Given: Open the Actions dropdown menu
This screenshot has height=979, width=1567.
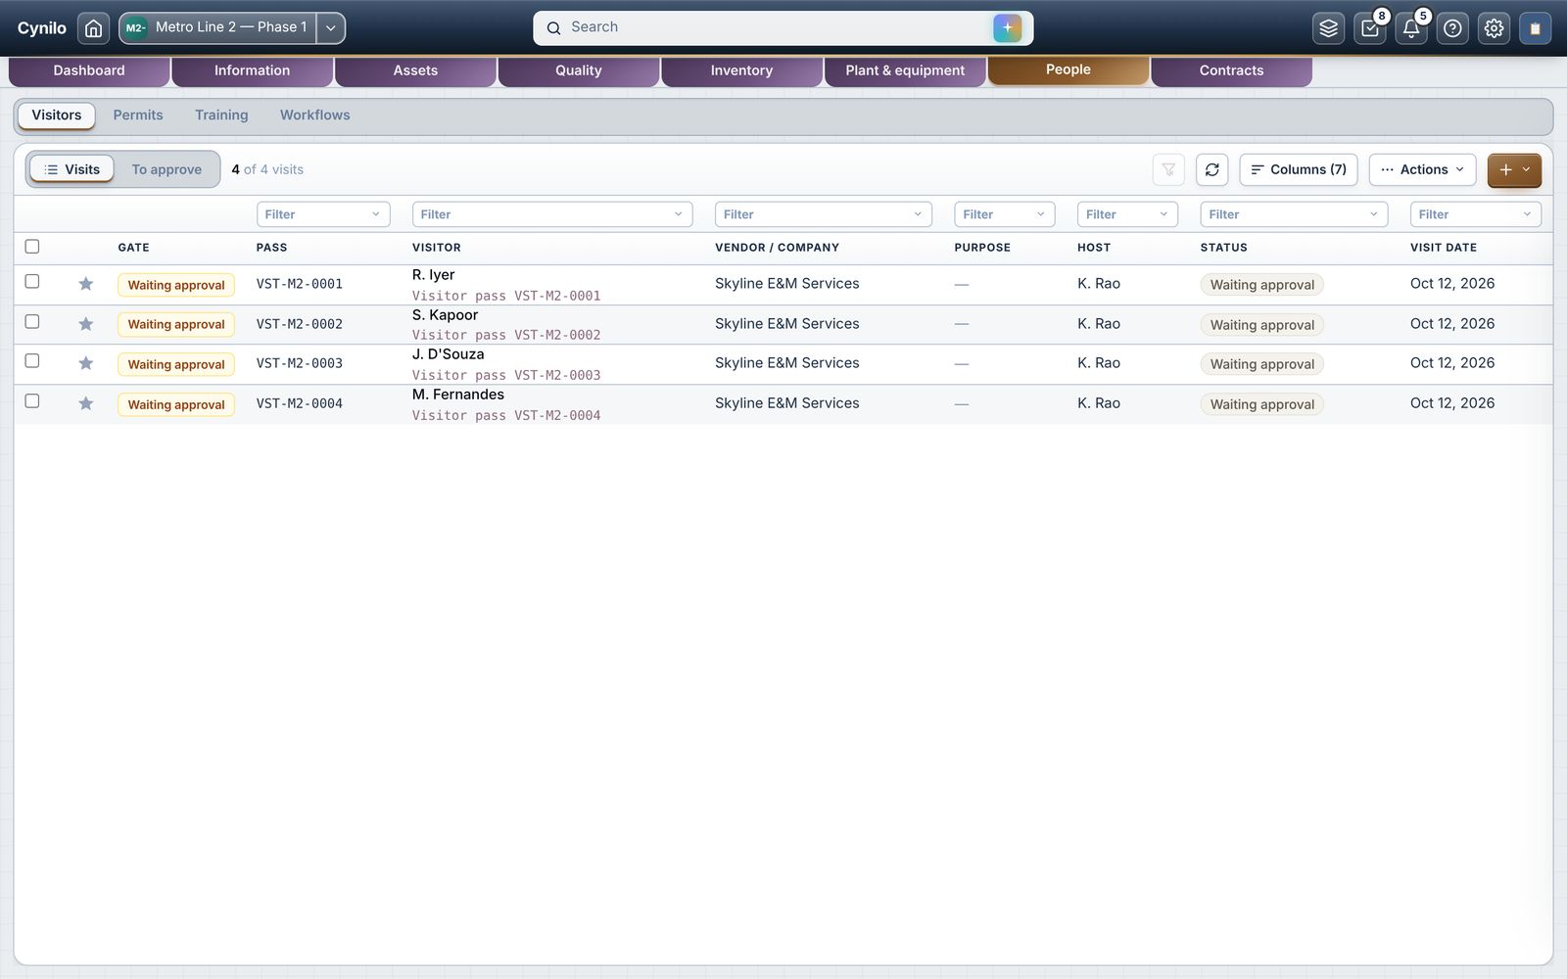Looking at the screenshot, I should [x=1422, y=169].
